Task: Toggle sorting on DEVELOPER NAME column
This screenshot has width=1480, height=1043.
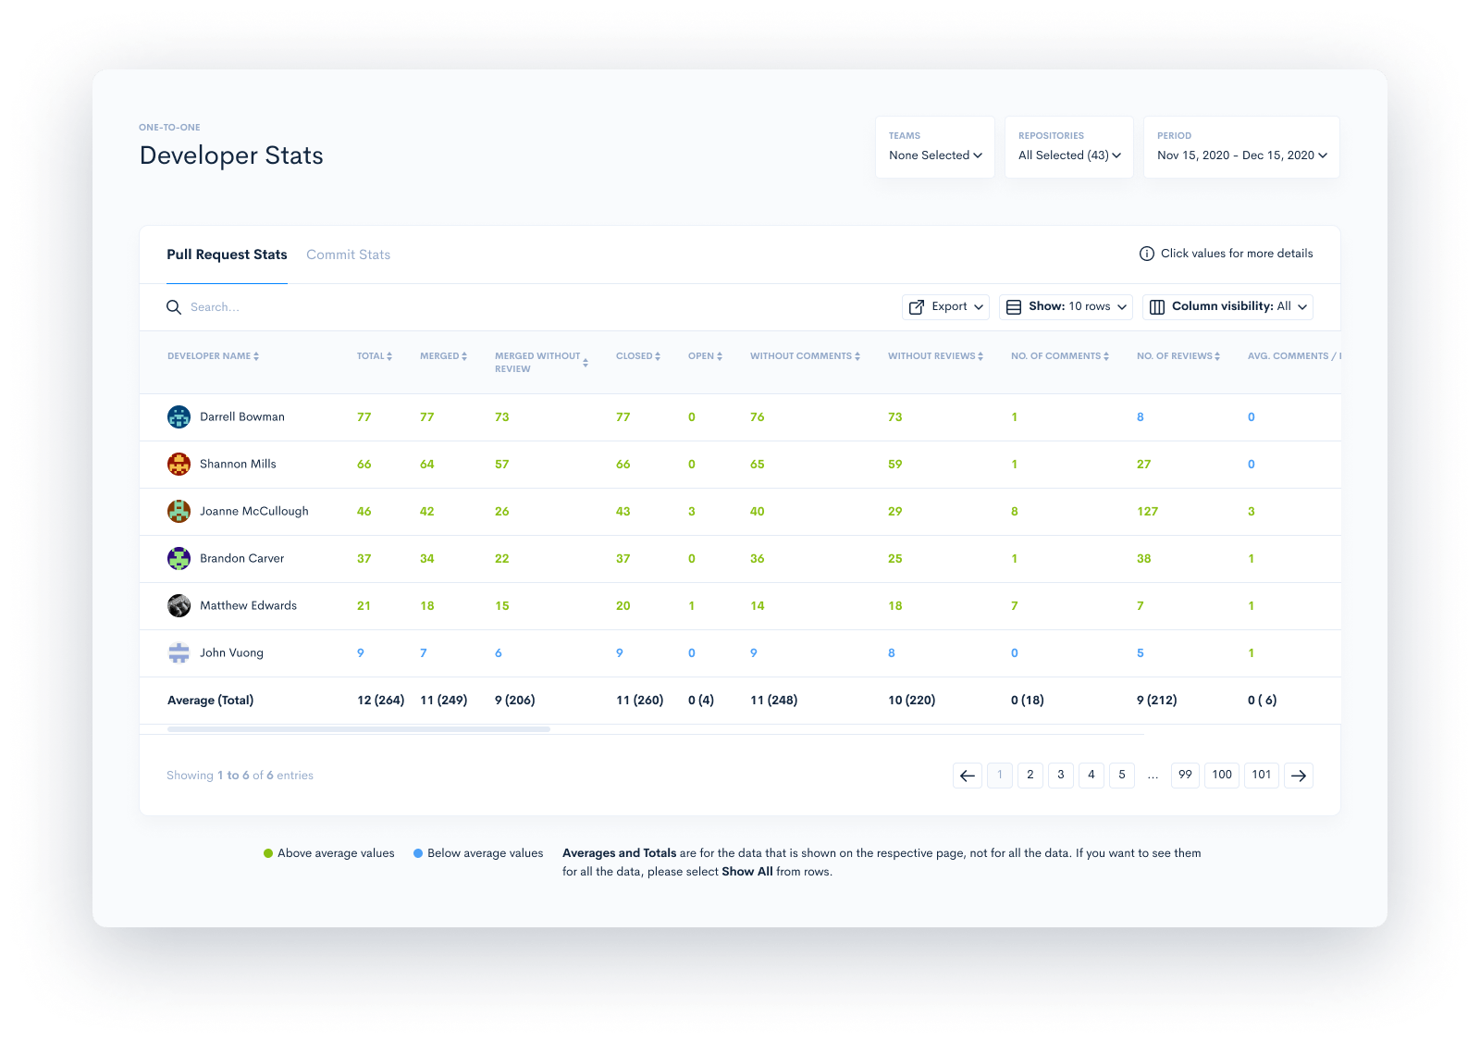Action: 258,355
